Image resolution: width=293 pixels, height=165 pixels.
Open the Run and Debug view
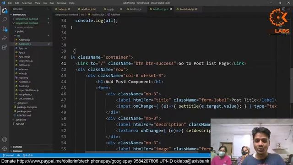click(5, 38)
